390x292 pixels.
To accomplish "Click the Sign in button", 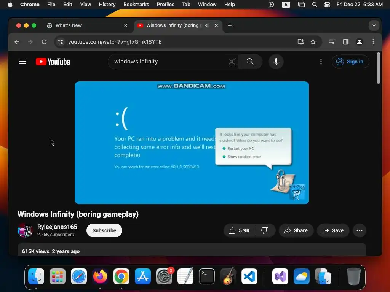I will (x=350, y=62).
